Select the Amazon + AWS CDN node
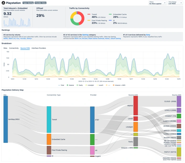 click(x=136, y=148)
